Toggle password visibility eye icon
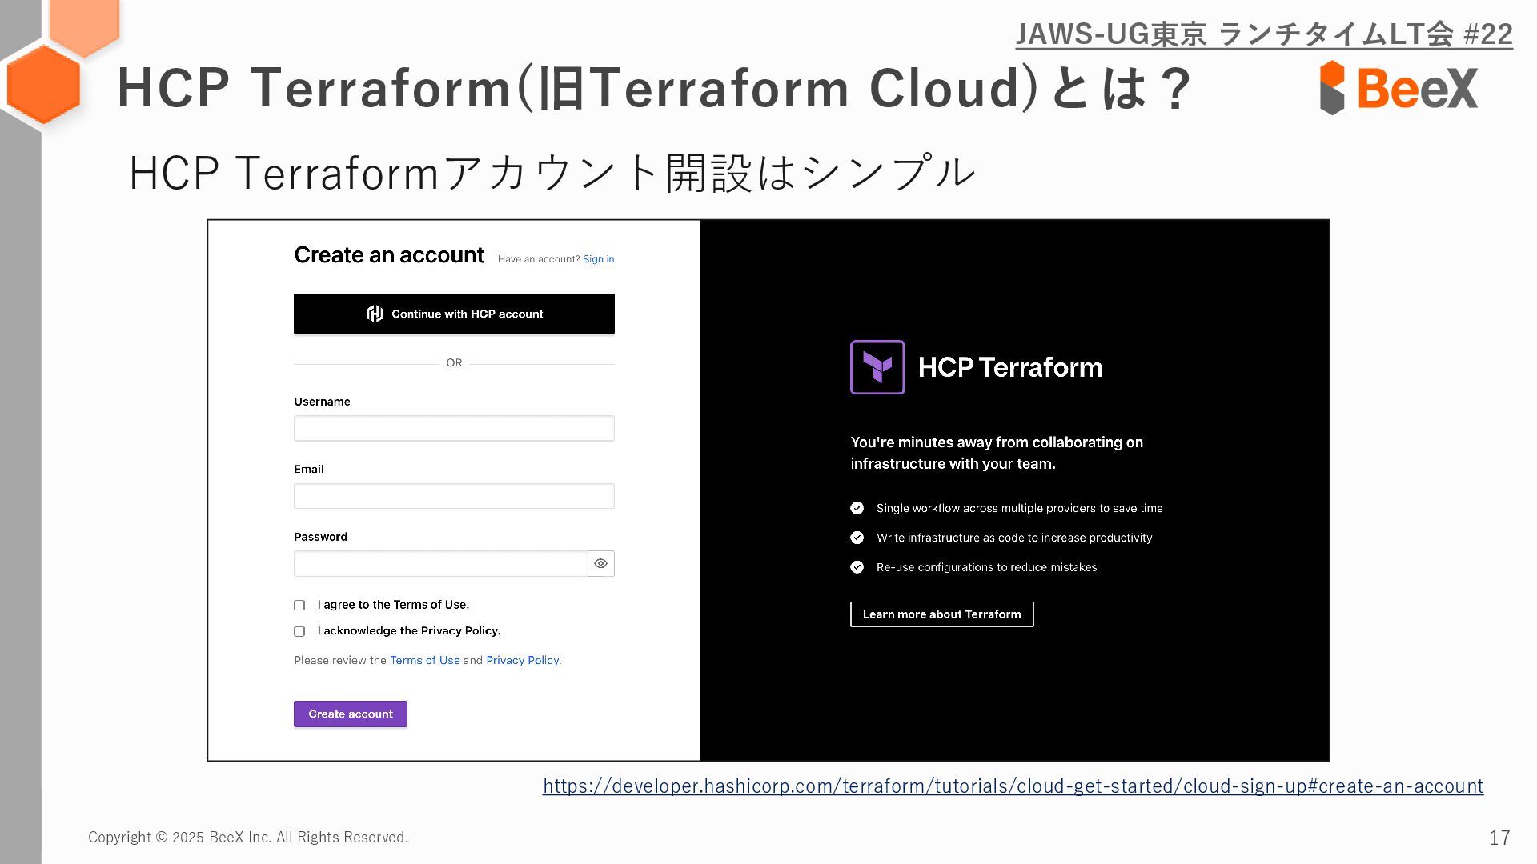The width and height of the screenshot is (1537, 864). (x=600, y=564)
